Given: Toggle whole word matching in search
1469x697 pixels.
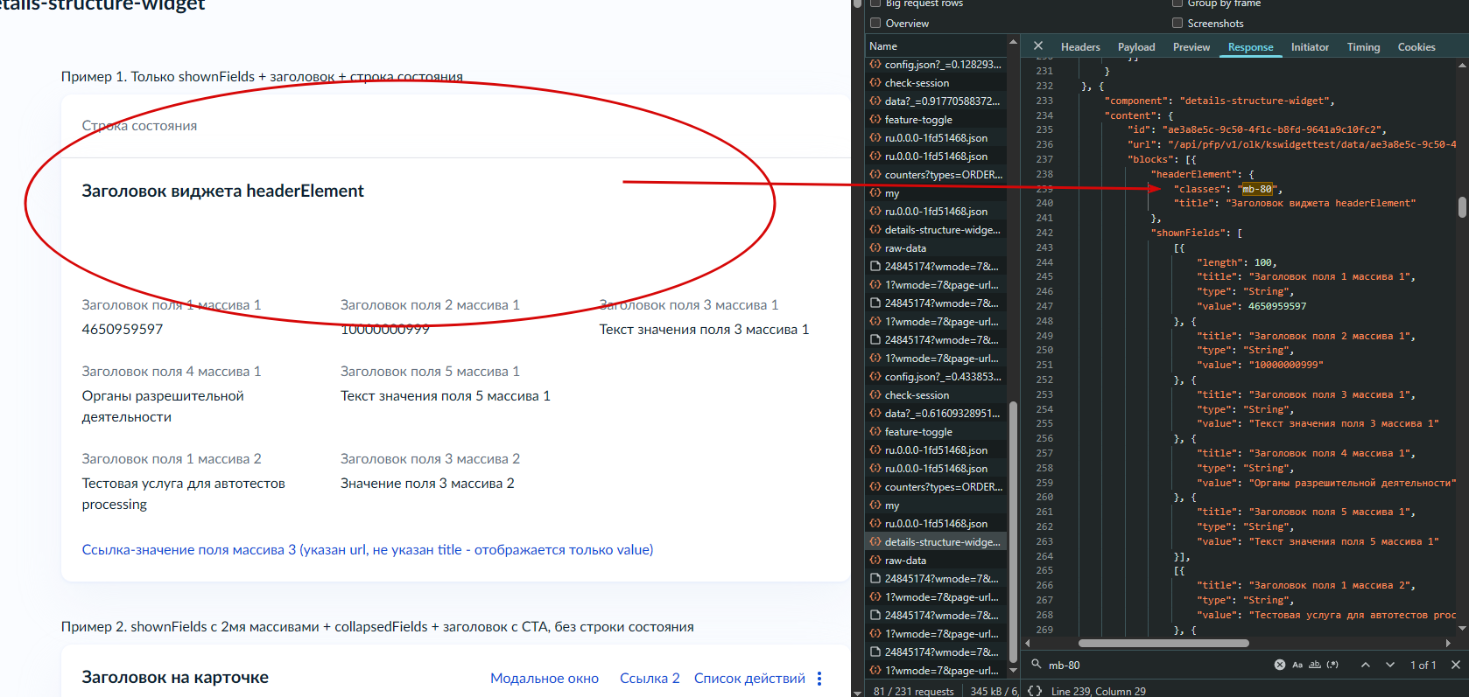Looking at the screenshot, I should point(1315,665).
